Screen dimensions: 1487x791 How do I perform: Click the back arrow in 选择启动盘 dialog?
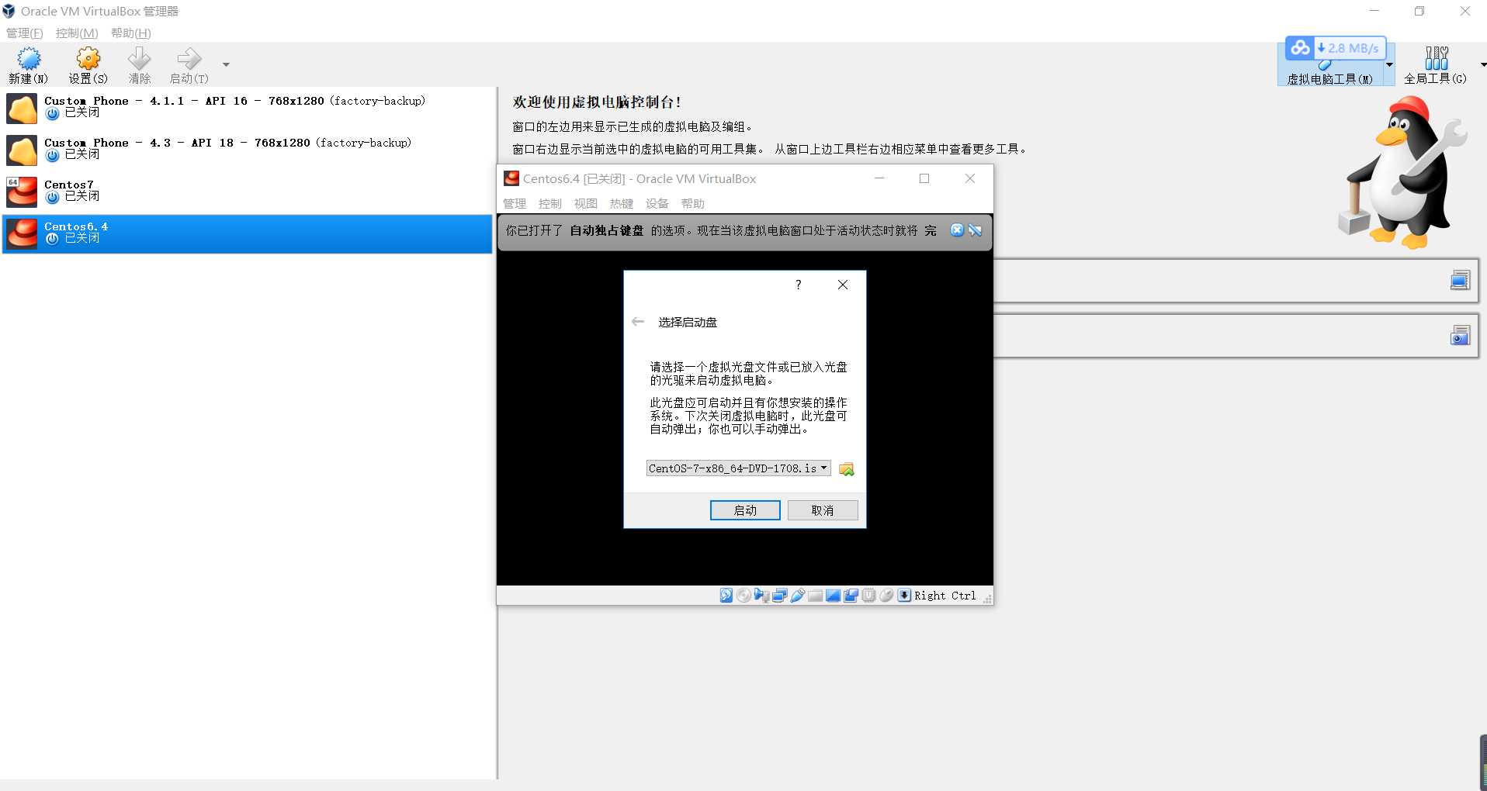[x=638, y=322]
